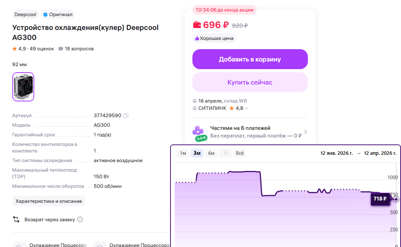Expand СИТИЛИНК seller rating chevron
Image resolution: width=401 pixels, height=247 pixels.
pyautogui.click(x=246, y=108)
